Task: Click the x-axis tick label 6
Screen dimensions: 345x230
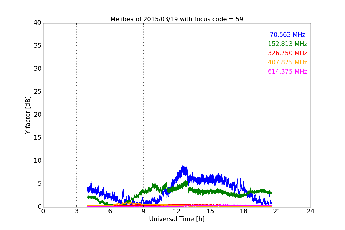Action: [x=110, y=211]
